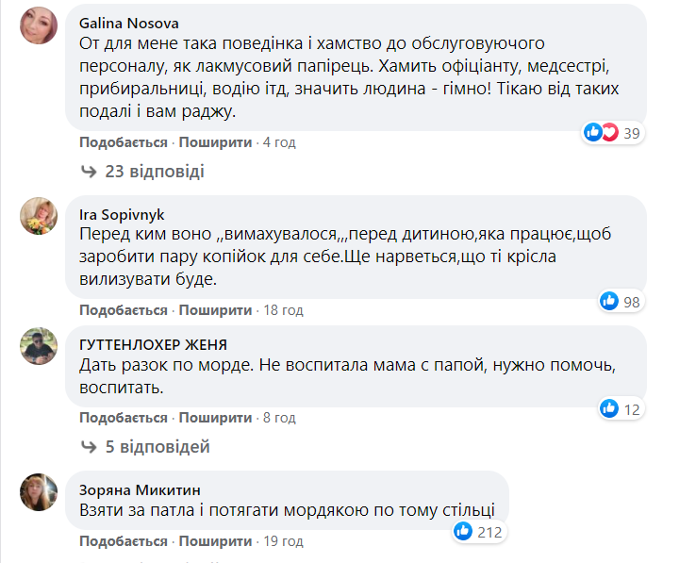The image size is (696, 563).
Task: Open like reactions on Зоряна Микитин's comment
Action: coord(478,532)
